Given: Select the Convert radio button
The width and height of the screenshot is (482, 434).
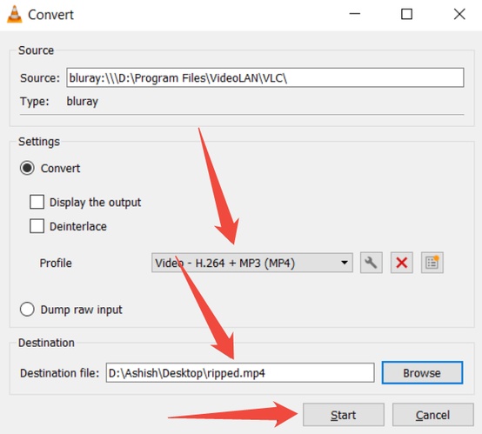Looking at the screenshot, I should pyautogui.click(x=27, y=168).
